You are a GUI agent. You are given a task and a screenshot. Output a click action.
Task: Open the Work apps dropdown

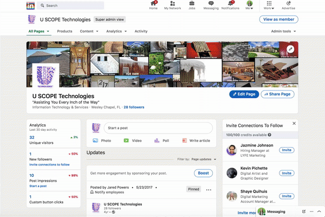pyautogui.click(x=269, y=5)
